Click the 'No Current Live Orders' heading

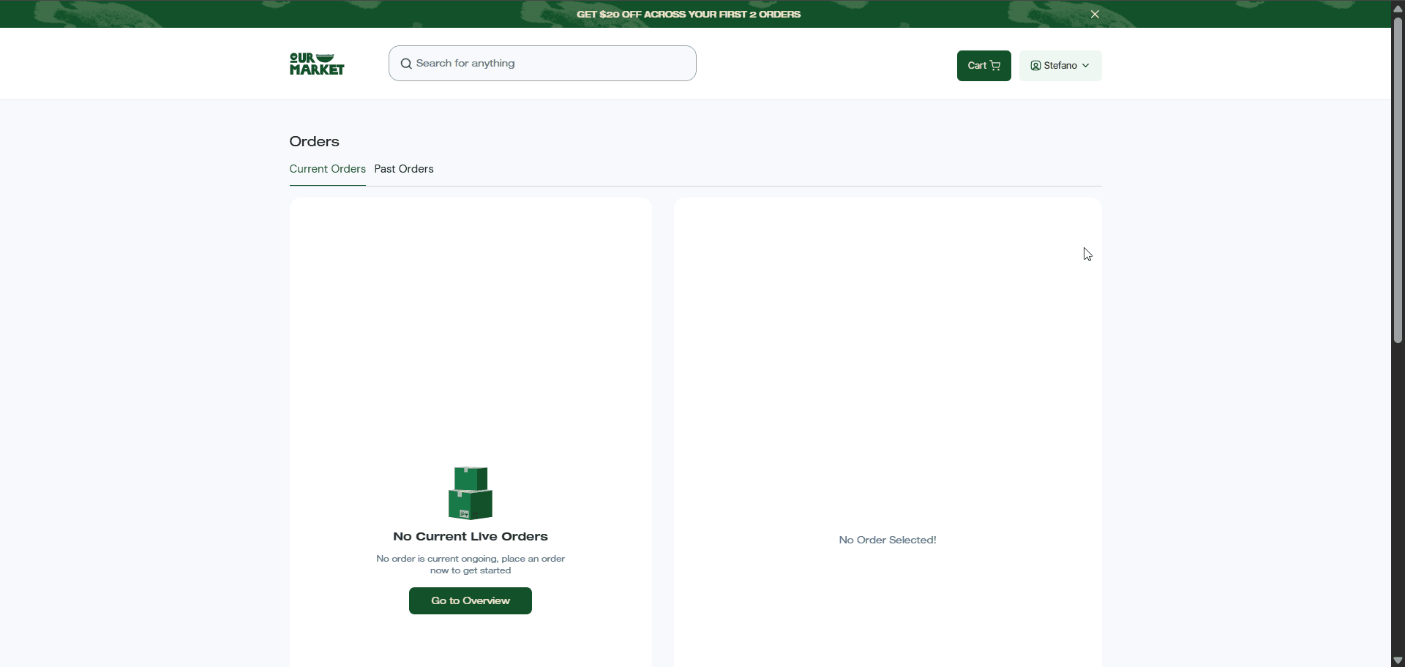tap(471, 537)
